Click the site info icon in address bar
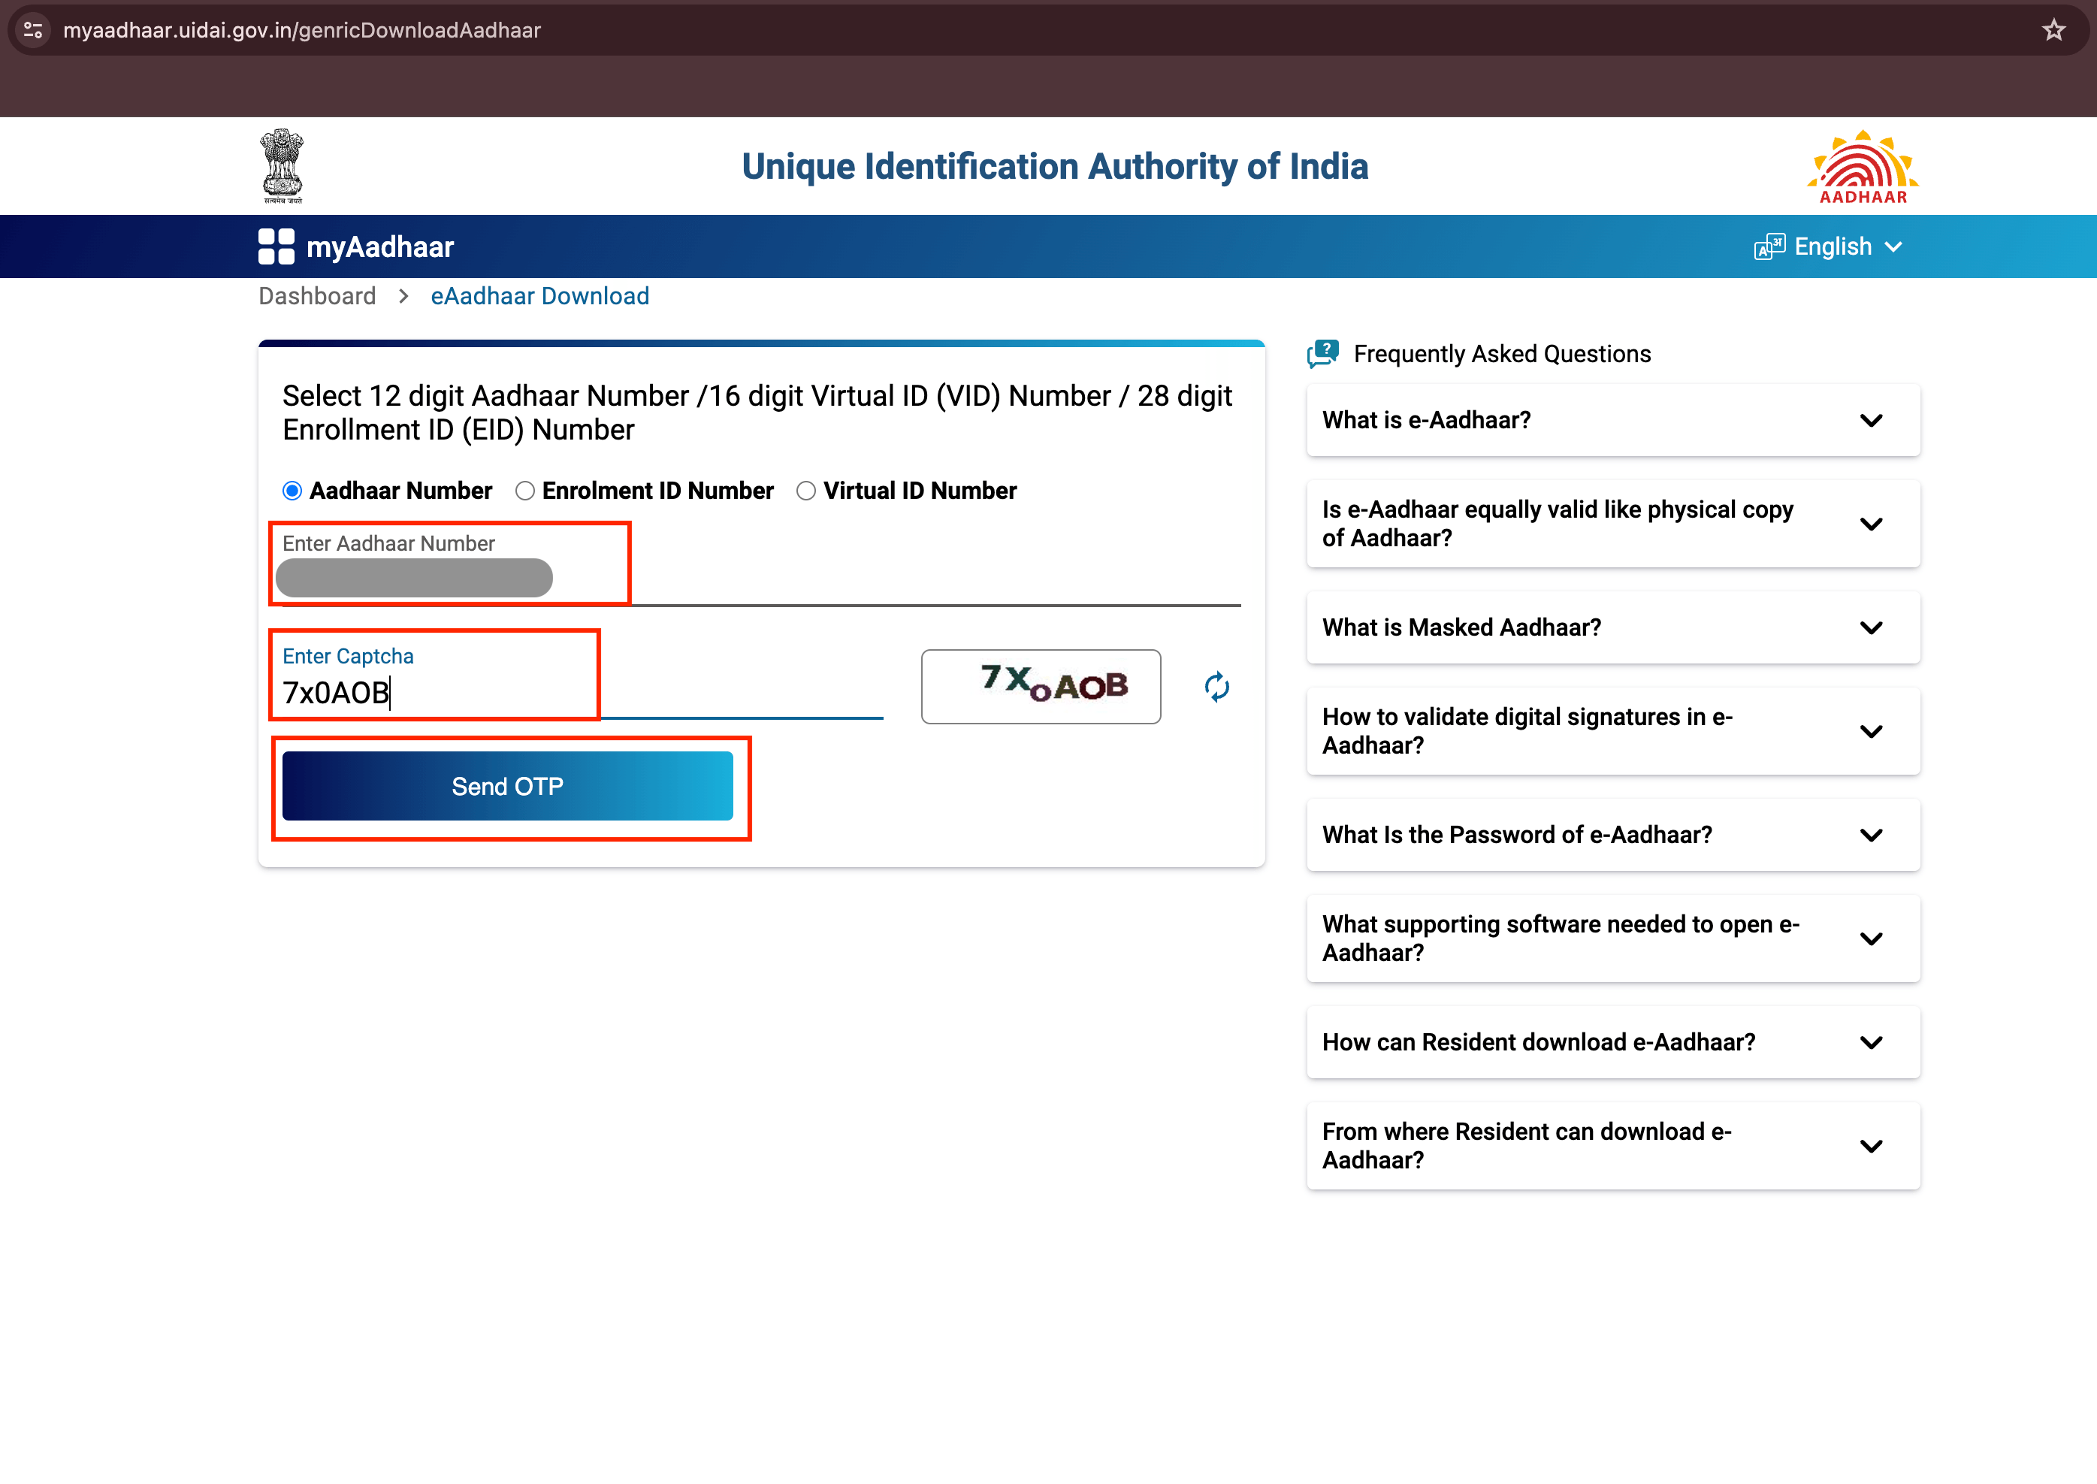This screenshot has height=1484, width=2097. pos(34,30)
